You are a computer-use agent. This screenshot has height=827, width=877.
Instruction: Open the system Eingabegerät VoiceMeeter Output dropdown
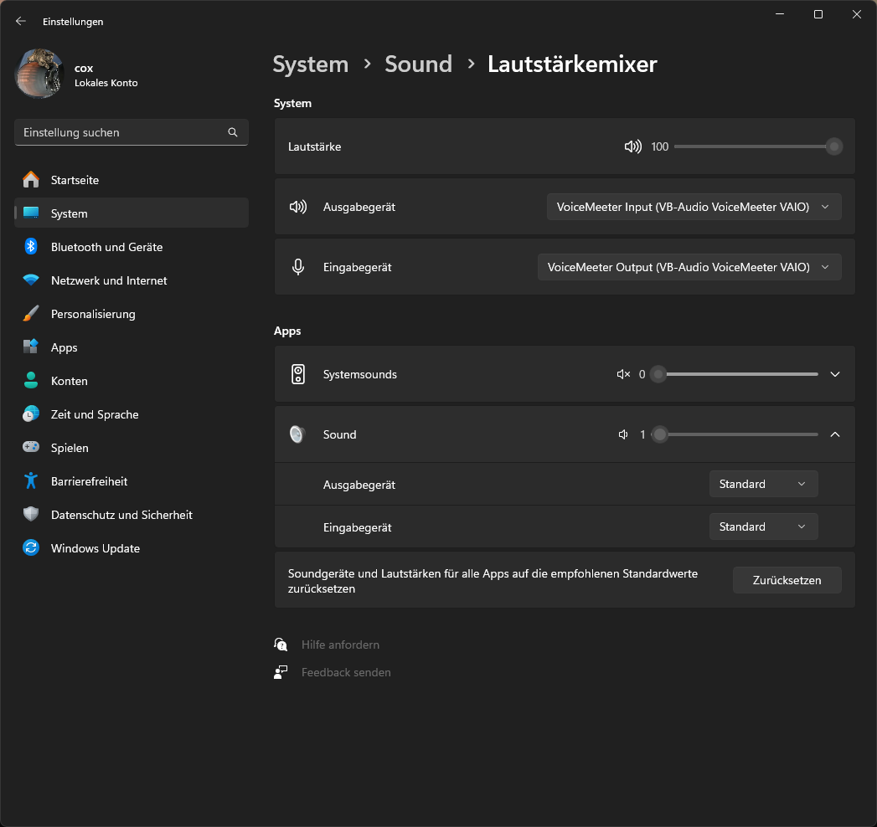pos(689,267)
